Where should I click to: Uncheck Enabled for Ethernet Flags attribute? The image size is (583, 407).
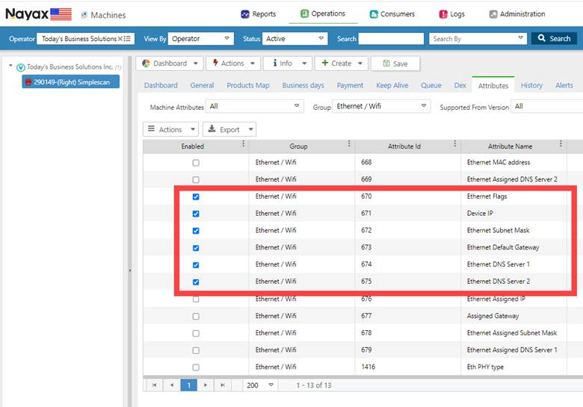(196, 197)
